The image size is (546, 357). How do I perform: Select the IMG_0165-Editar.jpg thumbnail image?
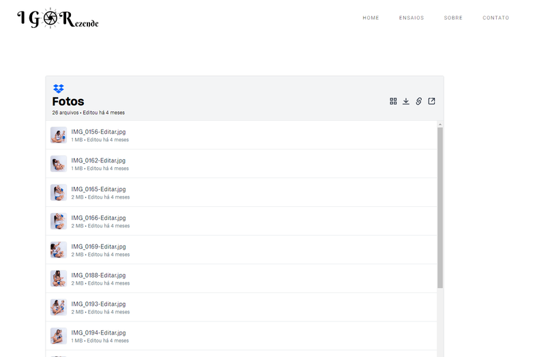coord(58,192)
